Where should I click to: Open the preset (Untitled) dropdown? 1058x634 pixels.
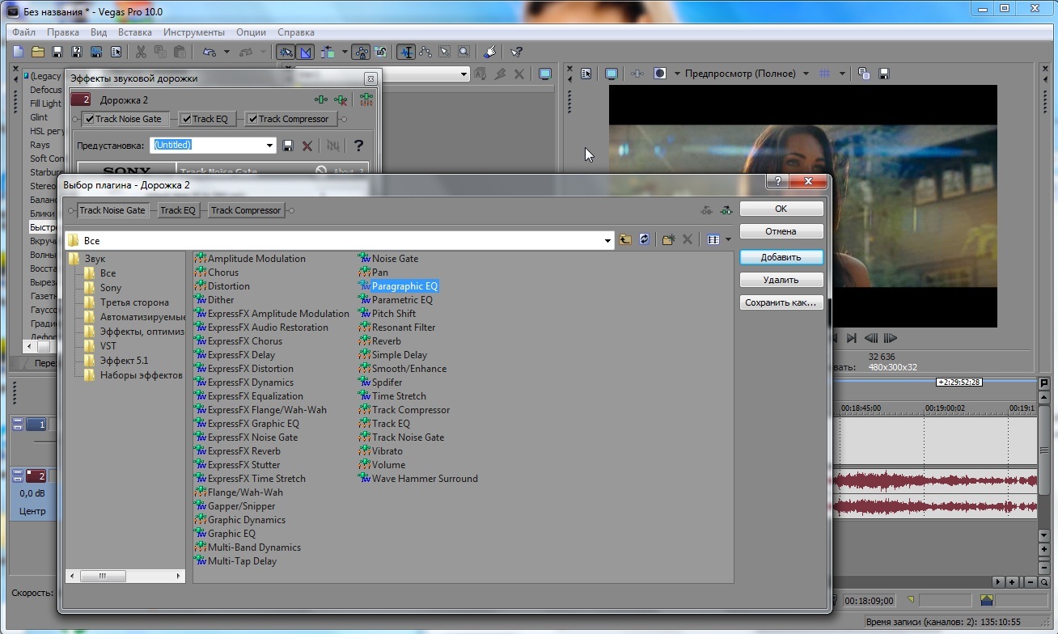(x=270, y=146)
